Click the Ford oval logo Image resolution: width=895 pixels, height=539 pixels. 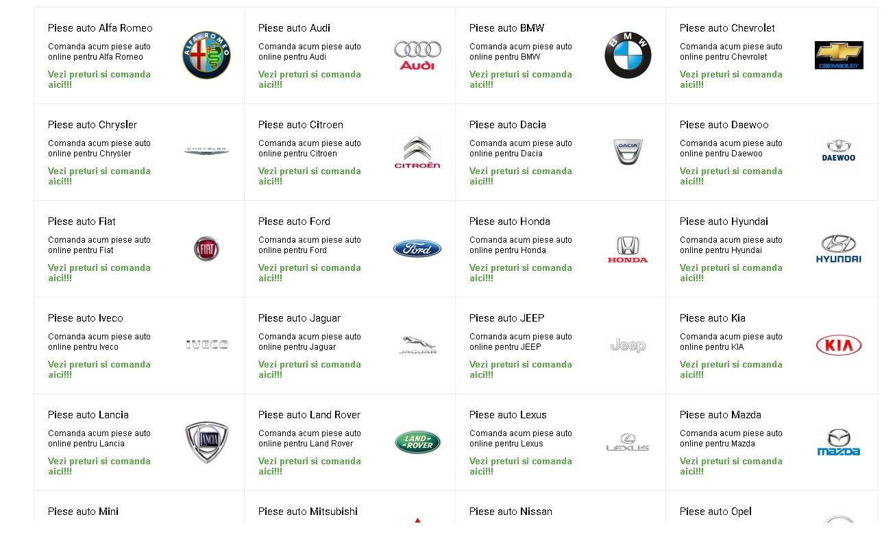(417, 248)
